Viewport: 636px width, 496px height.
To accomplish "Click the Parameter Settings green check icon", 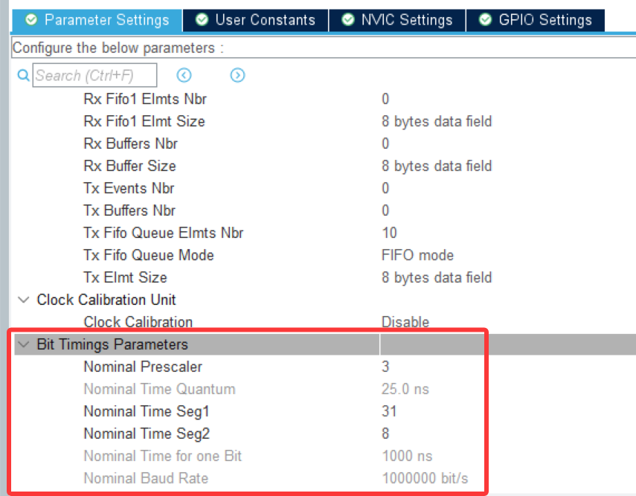I will [x=31, y=20].
